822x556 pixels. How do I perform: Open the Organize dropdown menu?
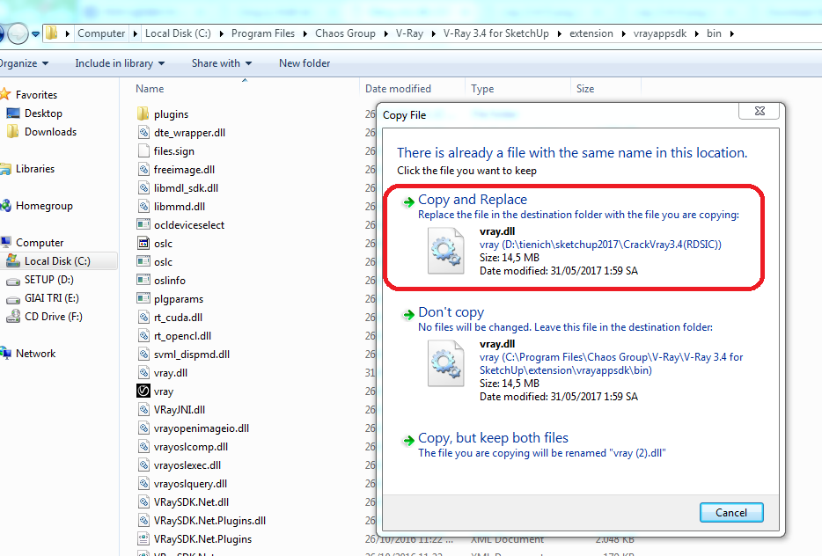click(24, 63)
